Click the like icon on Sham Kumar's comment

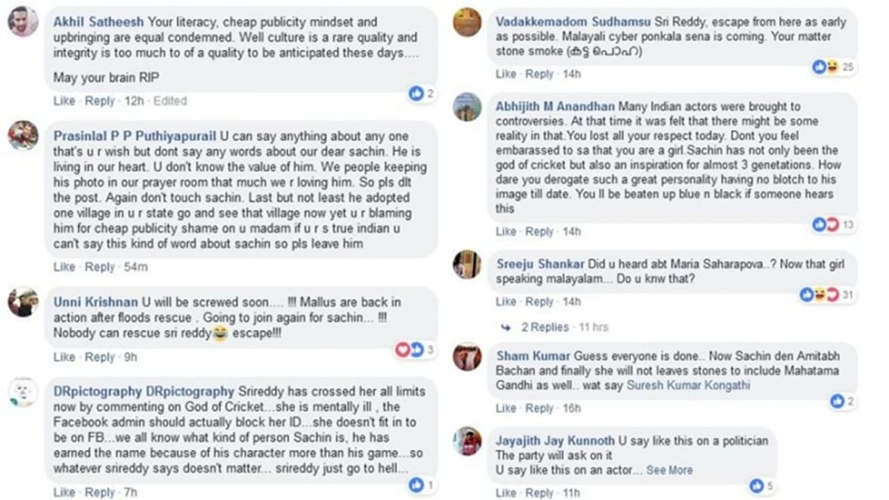[838, 401]
